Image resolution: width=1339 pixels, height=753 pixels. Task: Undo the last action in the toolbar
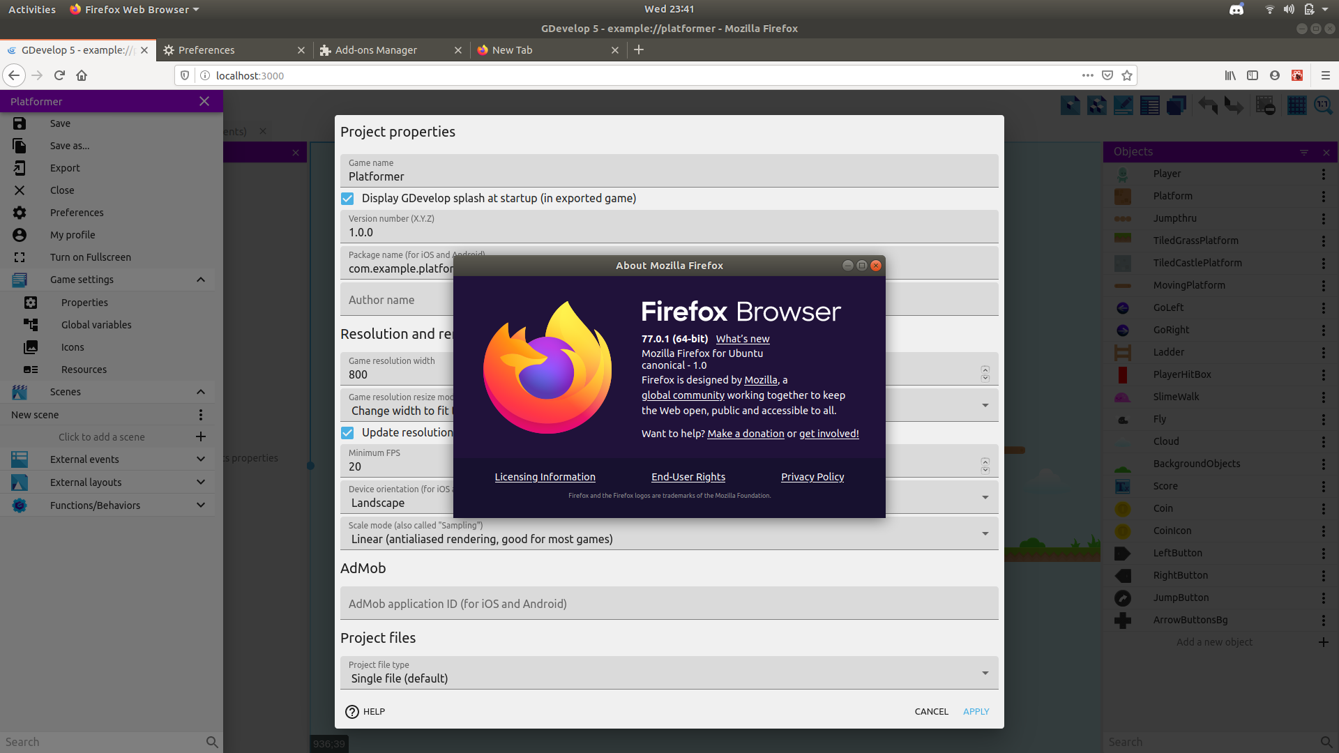pyautogui.click(x=1207, y=105)
